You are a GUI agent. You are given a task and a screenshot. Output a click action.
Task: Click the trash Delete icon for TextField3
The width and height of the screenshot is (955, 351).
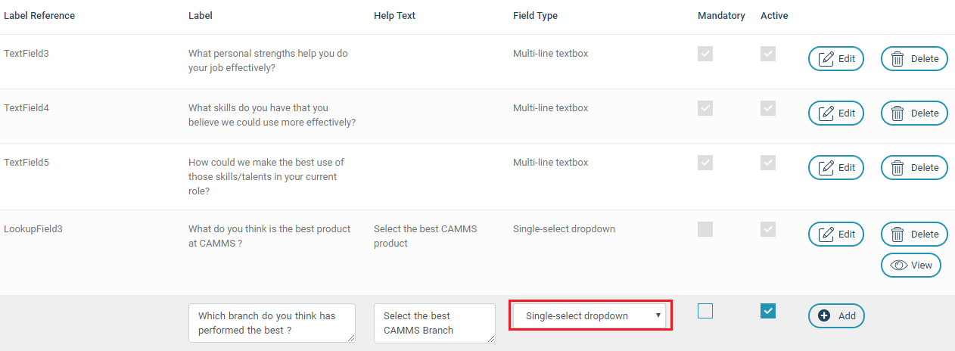coord(897,59)
